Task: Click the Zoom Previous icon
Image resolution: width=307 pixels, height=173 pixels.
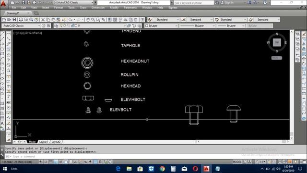Action: 104,20
